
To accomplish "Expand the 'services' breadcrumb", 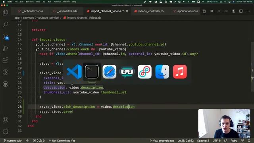I will click(x=28, y=17).
